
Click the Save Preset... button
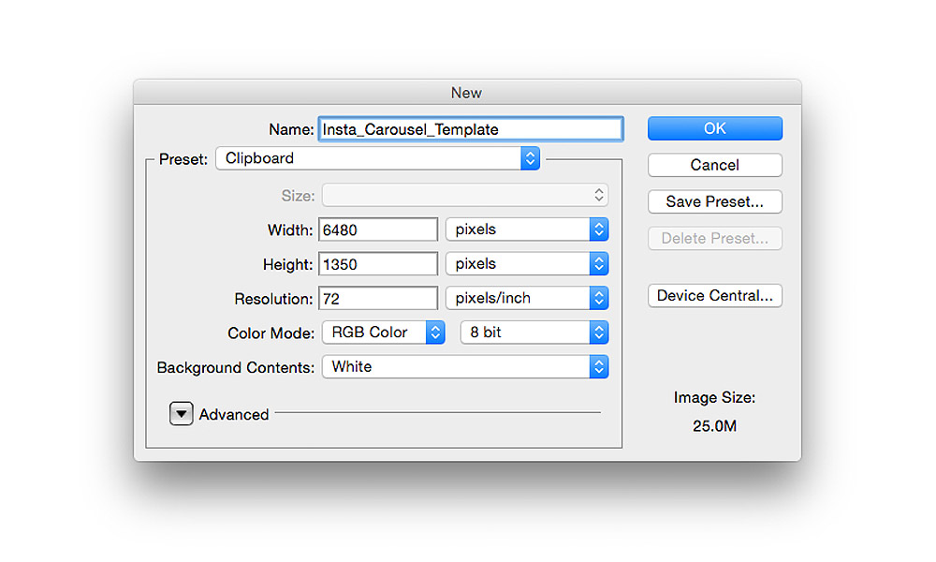point(714,201)
